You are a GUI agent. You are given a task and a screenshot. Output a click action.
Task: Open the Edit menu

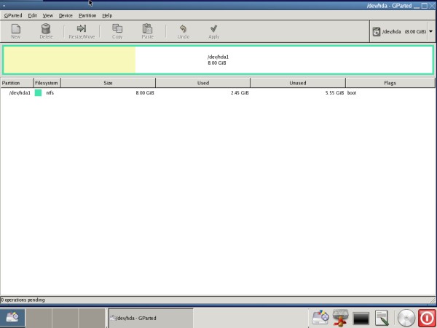[32, 15]
